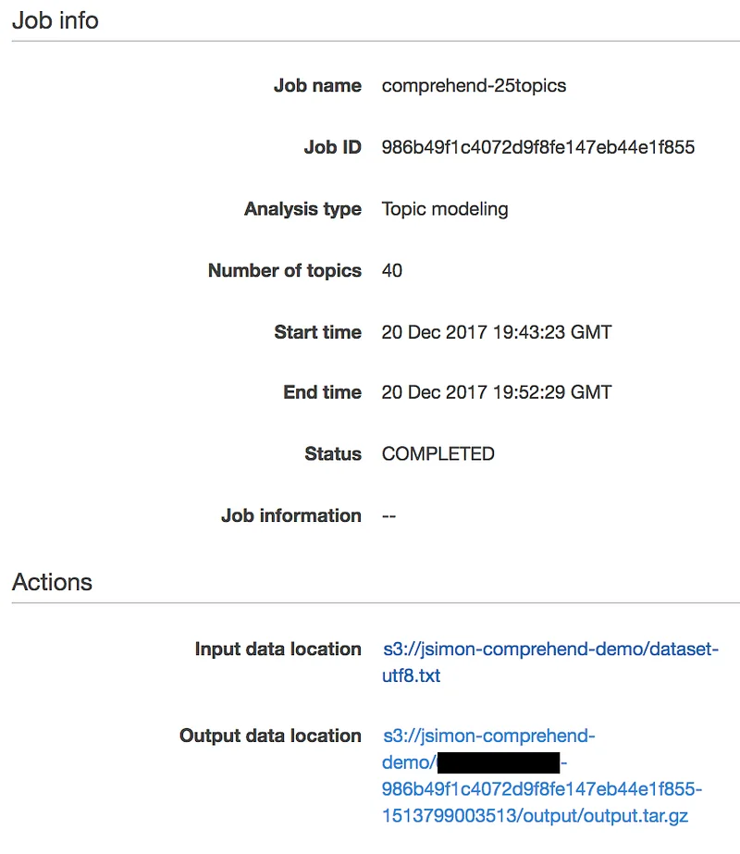Click the Status label
This screenshot has height=854, width=740.
point(333,453)
